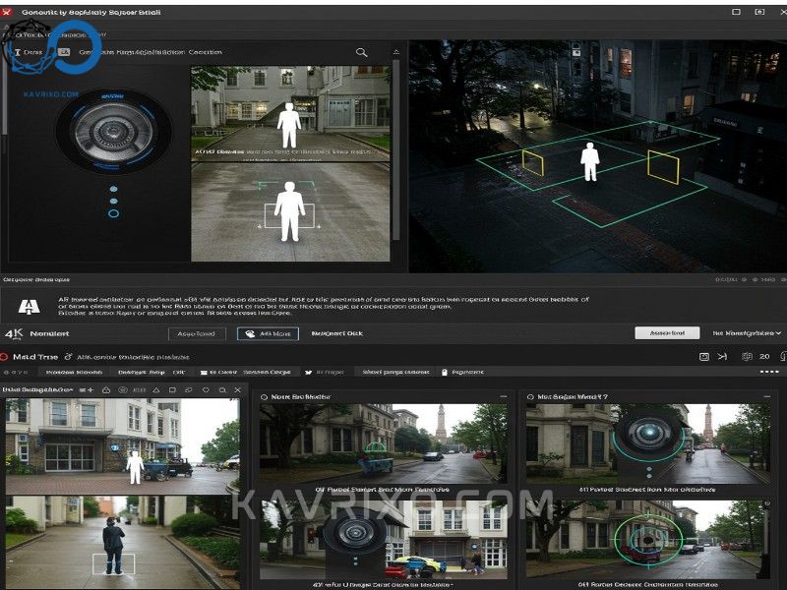Click the export arrow icon near counter 20
787x590 pixels.
click(723, 356)
